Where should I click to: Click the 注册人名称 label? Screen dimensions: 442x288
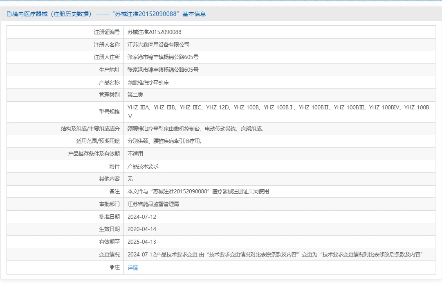107,45
